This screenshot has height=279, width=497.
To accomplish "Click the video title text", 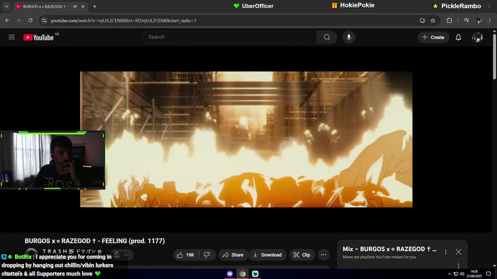I will pos(95,241).
